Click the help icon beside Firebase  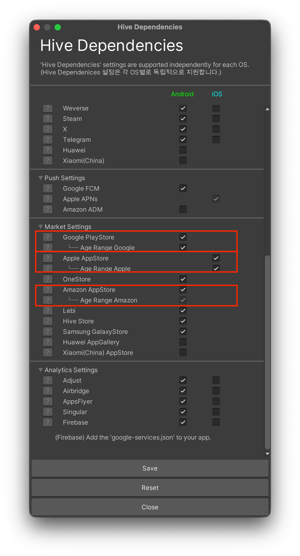(x=48, y=422)
